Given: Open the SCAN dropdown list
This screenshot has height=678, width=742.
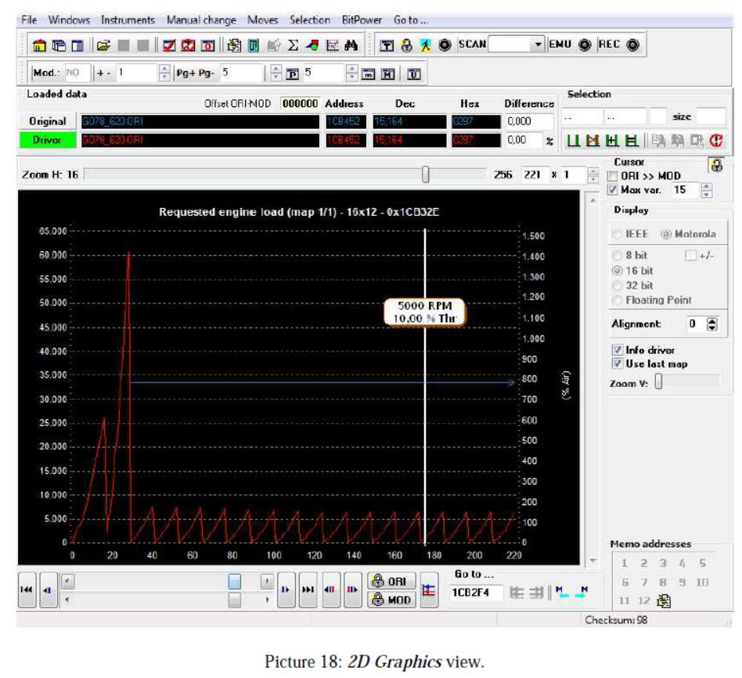Looking at the screenshot, I should pos(538,45).
